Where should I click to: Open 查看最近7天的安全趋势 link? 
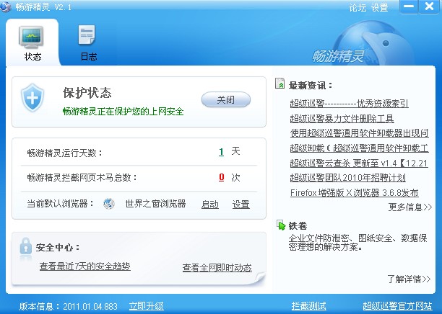click(84, 266)
